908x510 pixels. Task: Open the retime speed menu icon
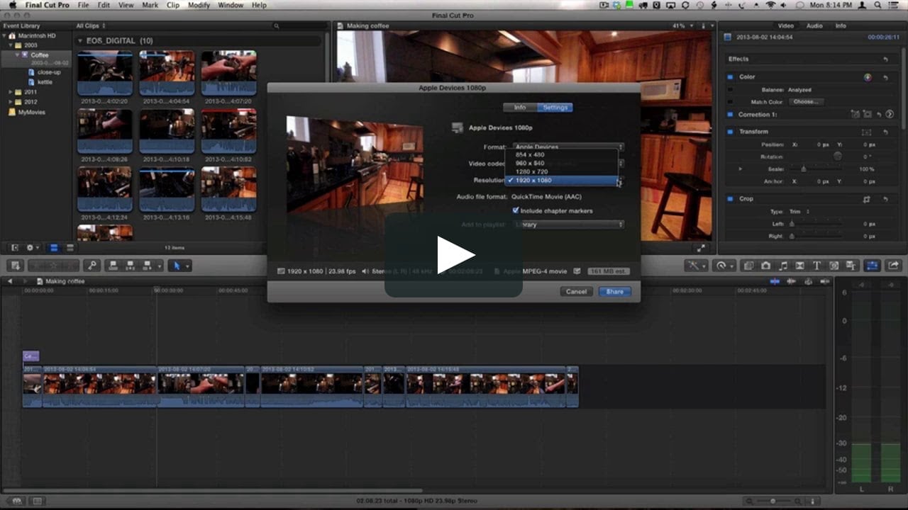pos(724,266)
